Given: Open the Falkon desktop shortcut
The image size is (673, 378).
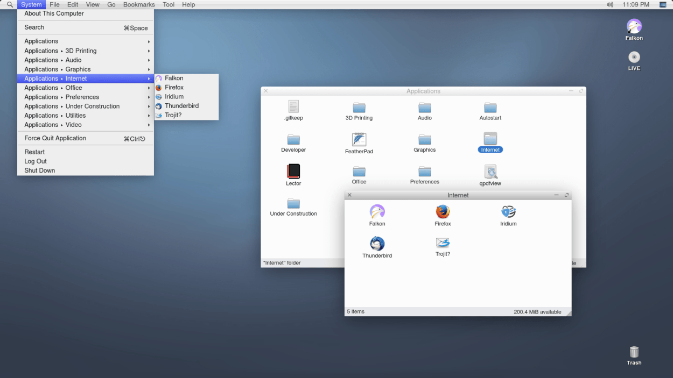Looking at the screenshot, I should 634,26.
